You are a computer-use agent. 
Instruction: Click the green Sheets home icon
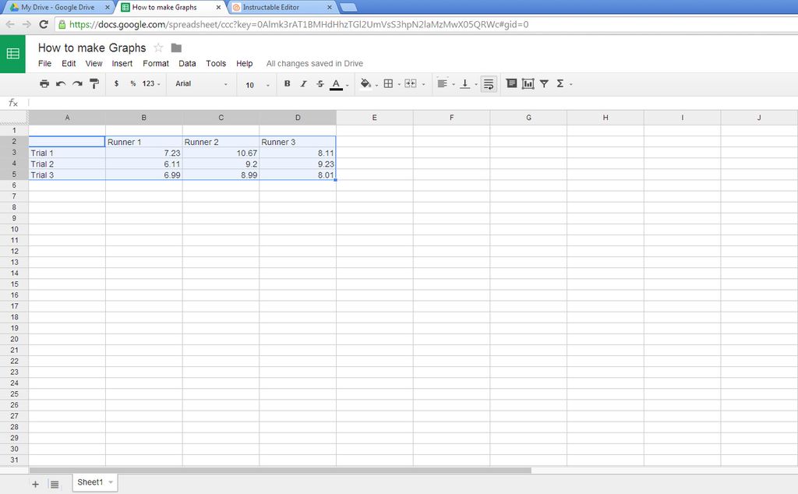tap(12, 54)
